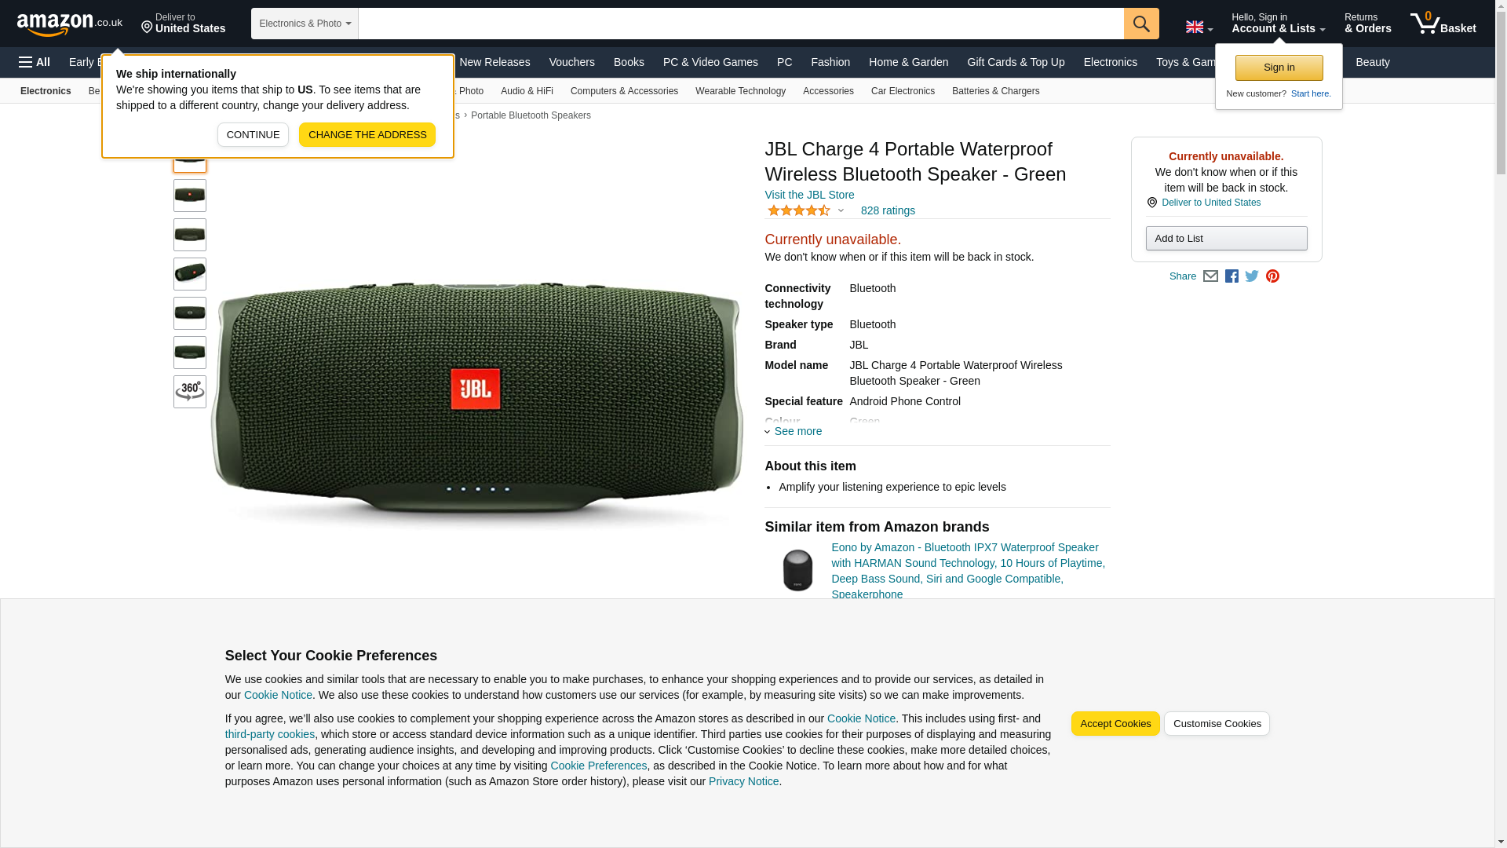The image size is (1507, 848).
Task: Accept Cookies in the banner
Action: pos(1115,724)
